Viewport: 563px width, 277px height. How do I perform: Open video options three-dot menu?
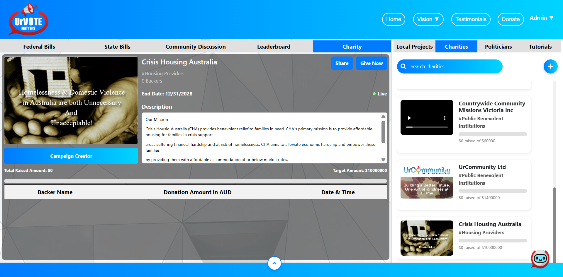click(445, 118)
